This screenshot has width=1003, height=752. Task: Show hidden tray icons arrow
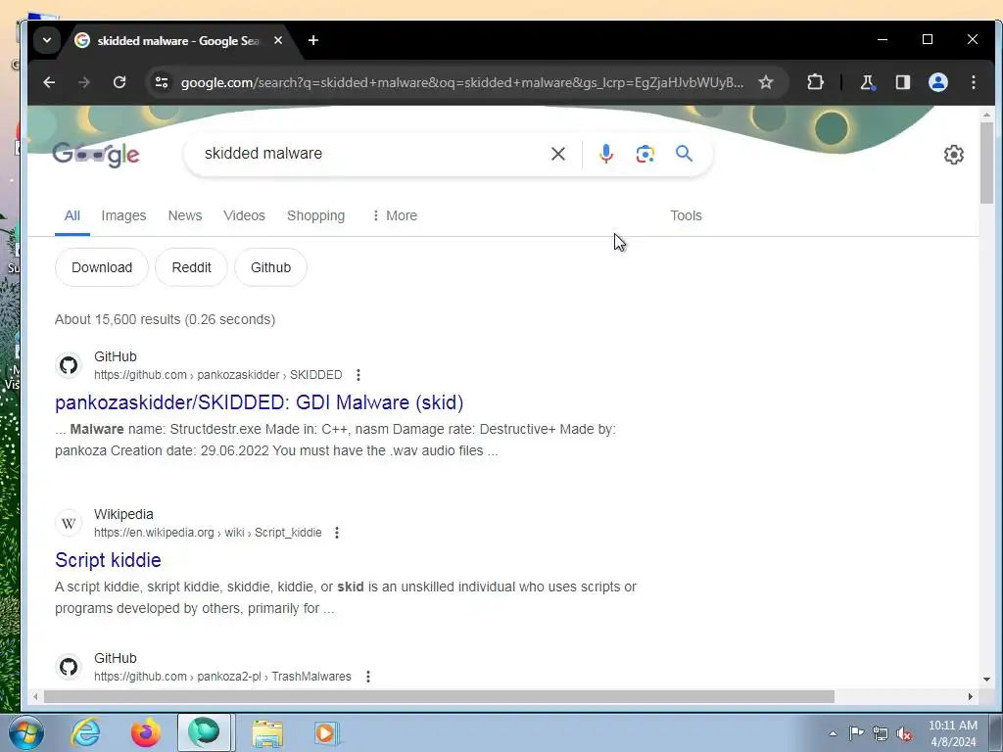[x=833, y=733]
